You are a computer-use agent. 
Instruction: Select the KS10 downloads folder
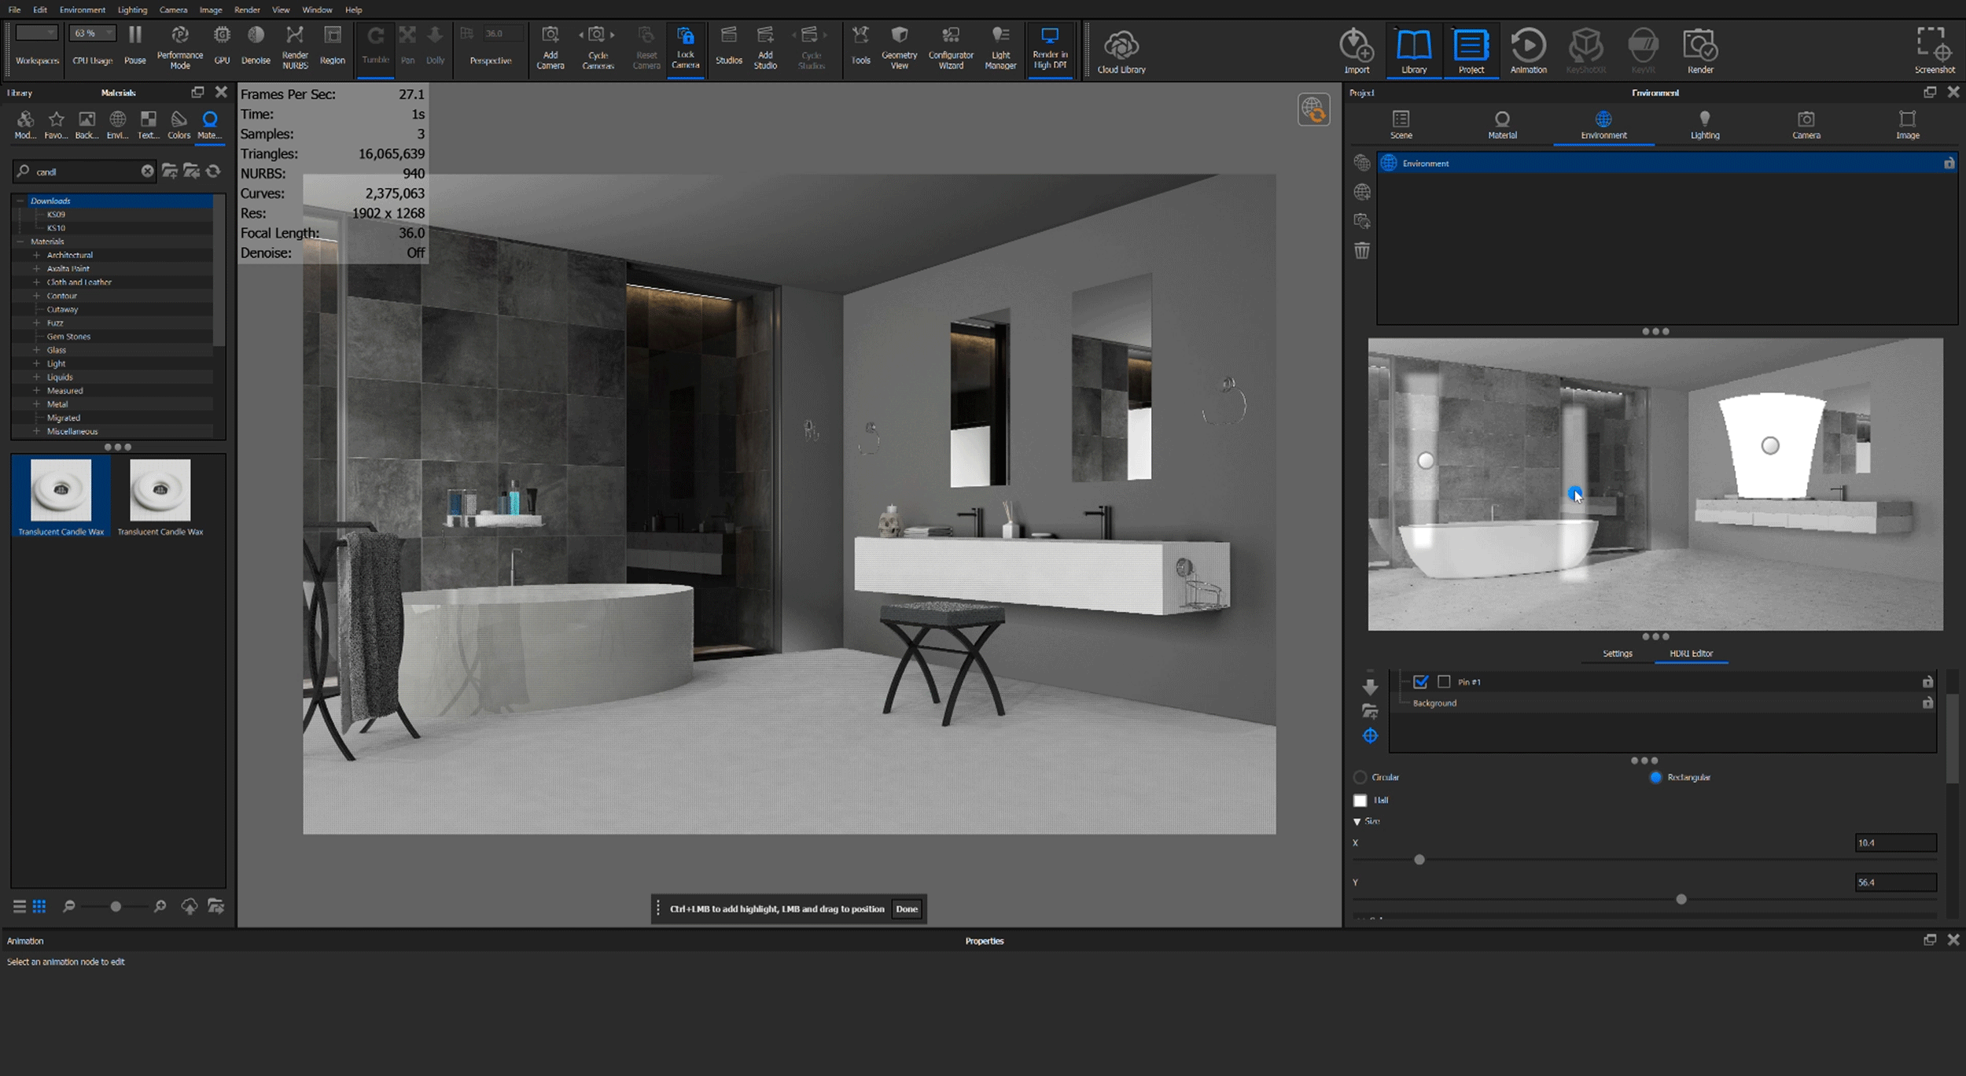(x=56, y=228)
